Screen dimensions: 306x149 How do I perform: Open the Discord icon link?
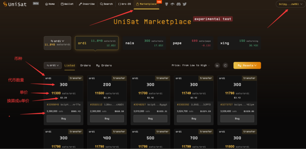(178, 4)
